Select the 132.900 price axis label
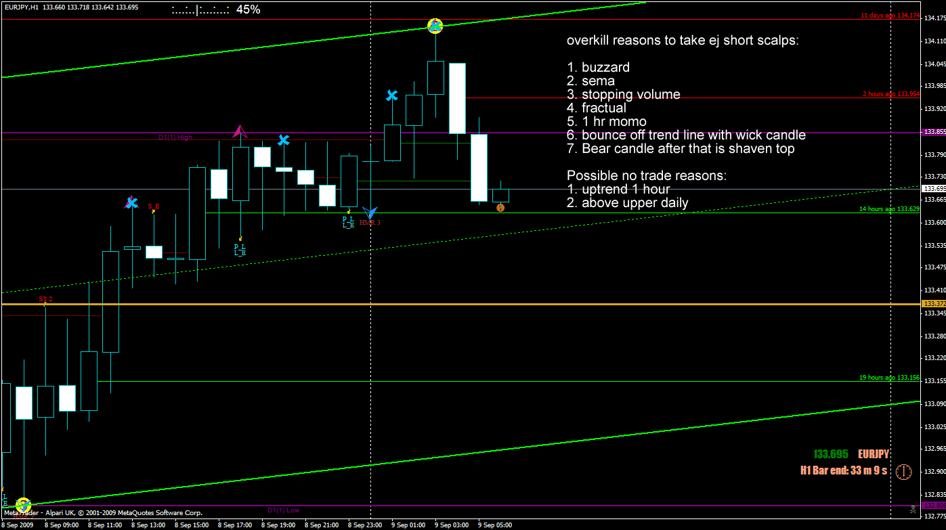 [x=934, y=471]
